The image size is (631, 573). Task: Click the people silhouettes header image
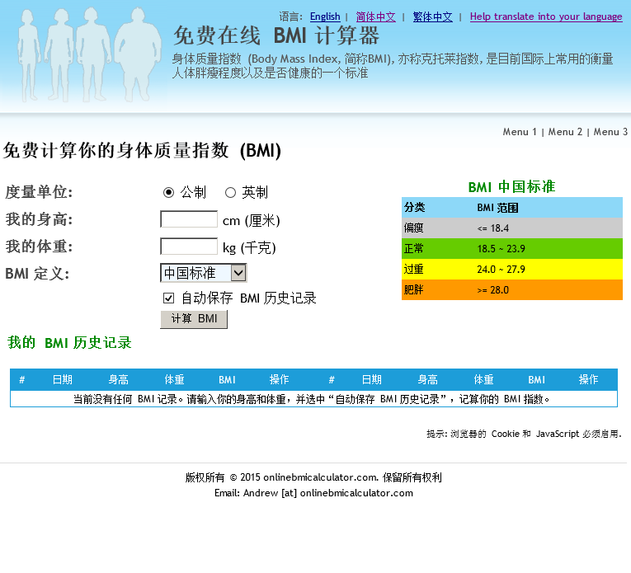click(x=90, y=54)
